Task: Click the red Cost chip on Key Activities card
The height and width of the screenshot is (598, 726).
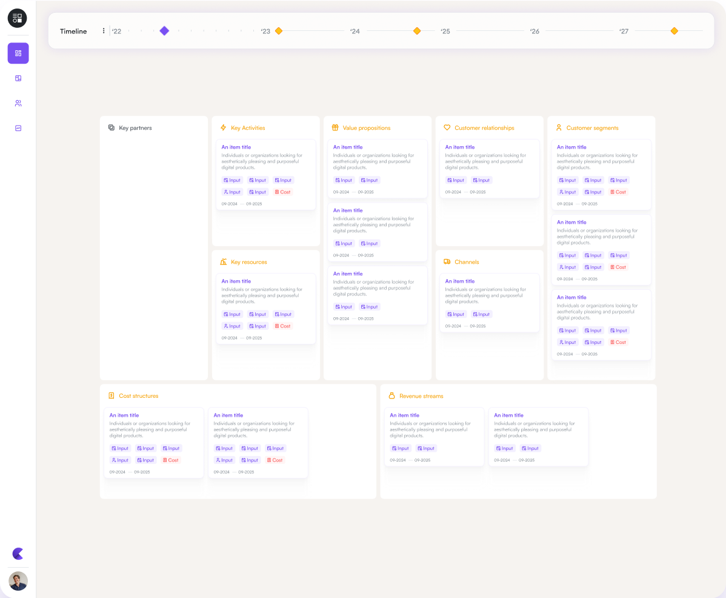Action: click(282, 192)
